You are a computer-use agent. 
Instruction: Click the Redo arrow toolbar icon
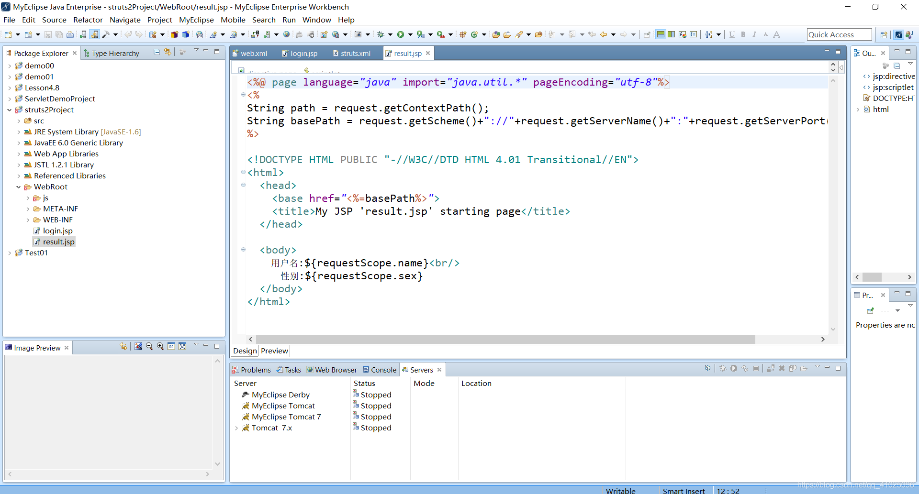[x=139, y=34]
